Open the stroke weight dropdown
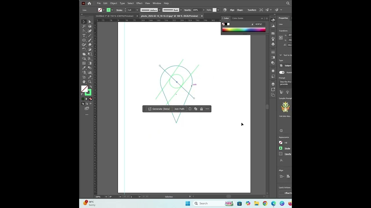 (x=137, y=10)
